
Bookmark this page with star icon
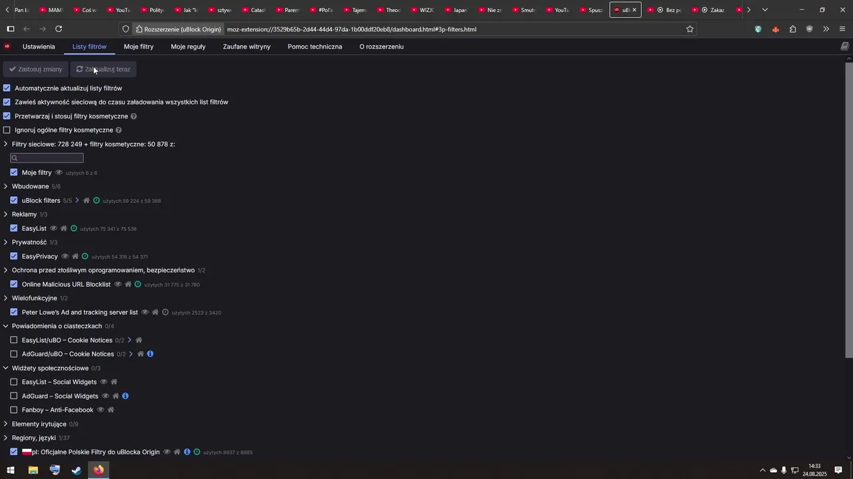coord(690,29)
